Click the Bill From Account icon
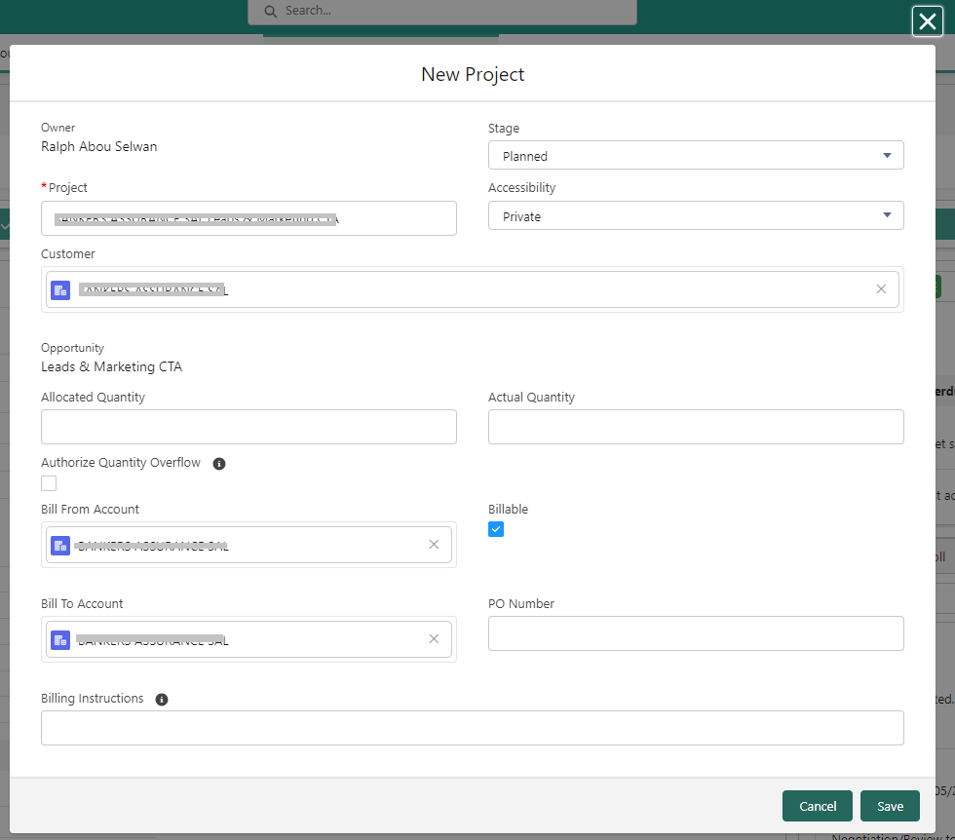This screenshot has width=955, height=840. pos(60,545)
